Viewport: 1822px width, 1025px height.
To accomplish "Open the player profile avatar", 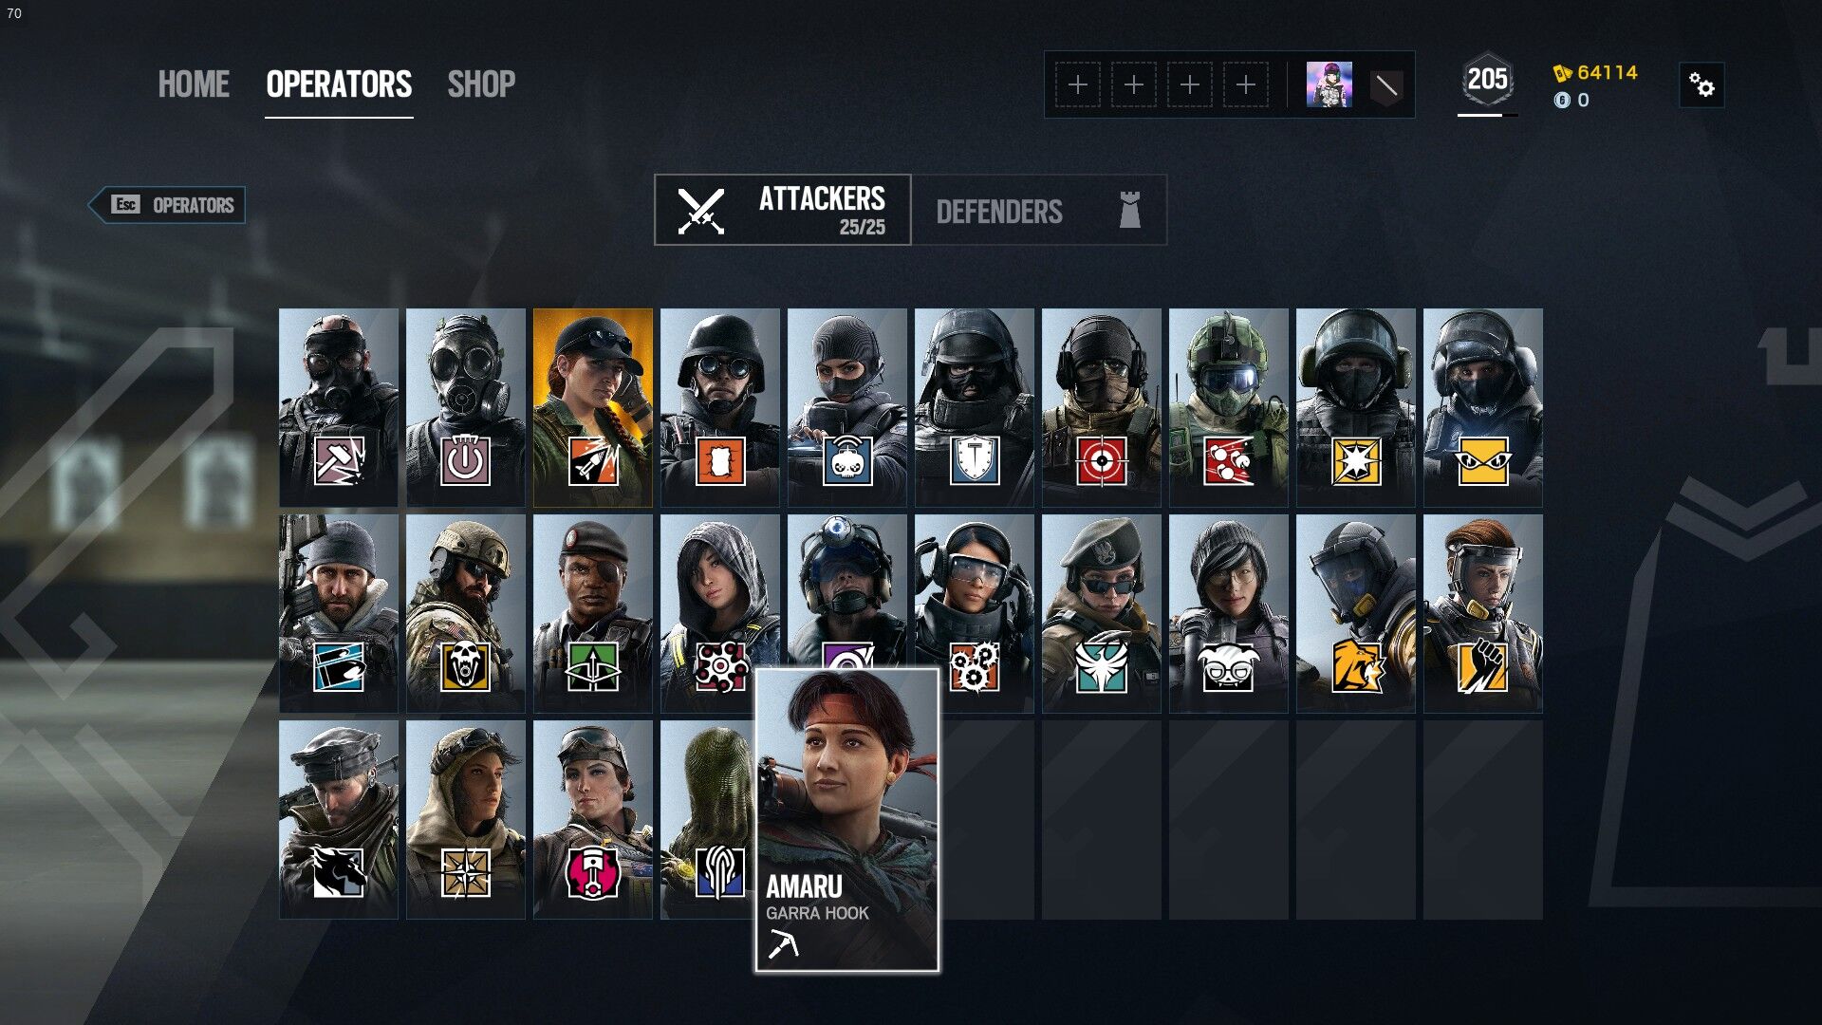I will coord(1329,85).
